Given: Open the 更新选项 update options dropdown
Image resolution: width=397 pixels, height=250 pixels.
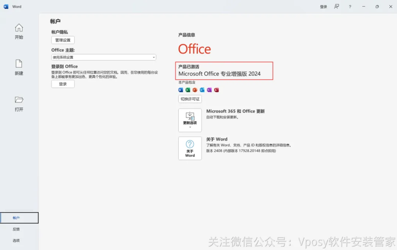Looking at the screenshot, I should click(x=190, y=120).
